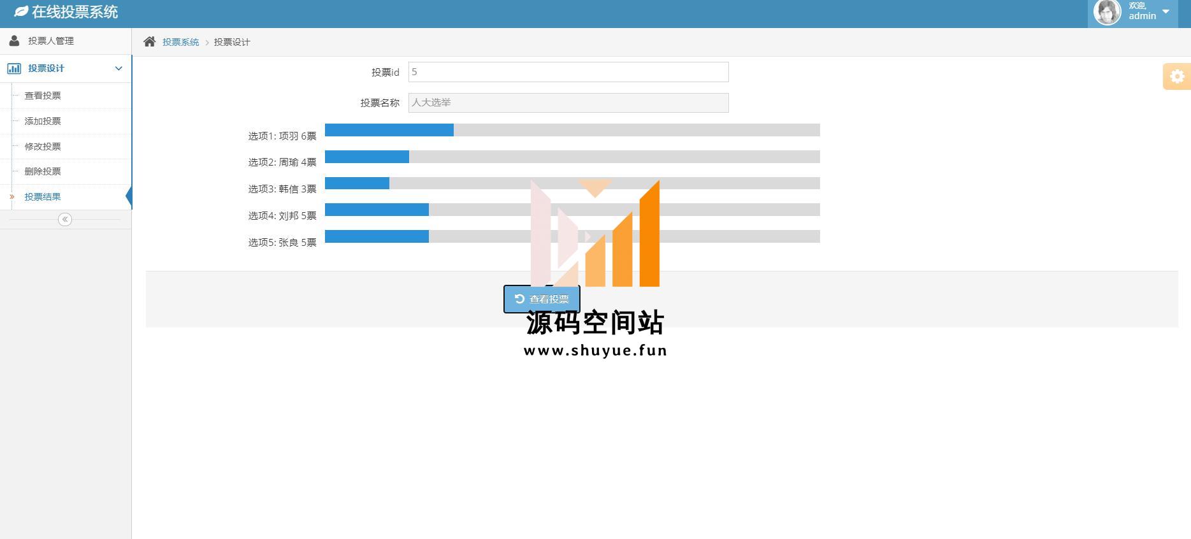This screenshot has height=539, width=1191.
Task: Click the 投票名称 text field
Action: pos(568,103)
